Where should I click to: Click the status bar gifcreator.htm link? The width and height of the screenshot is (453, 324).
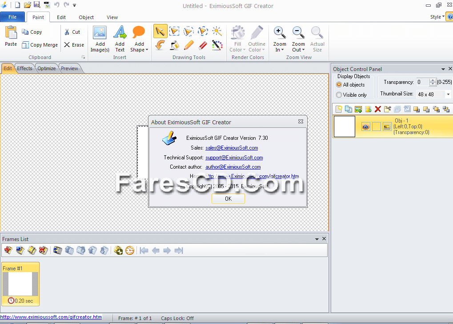(51, 317)
